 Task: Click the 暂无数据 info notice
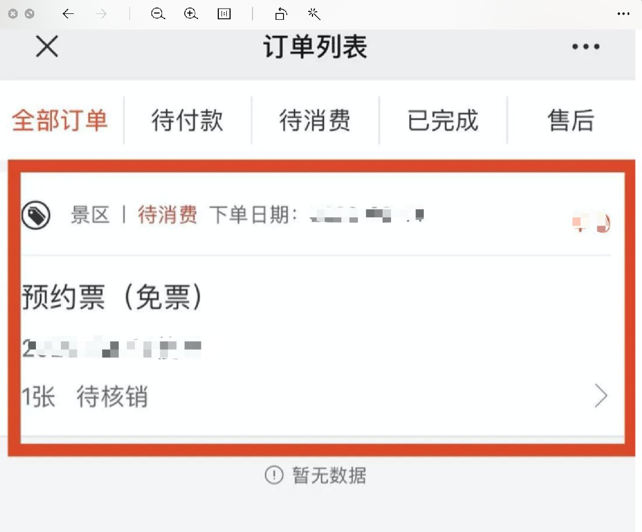pyautogui.click(x=316, y=475)
